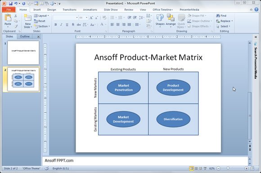Open the font size dropdown

(x=87, y=18)
